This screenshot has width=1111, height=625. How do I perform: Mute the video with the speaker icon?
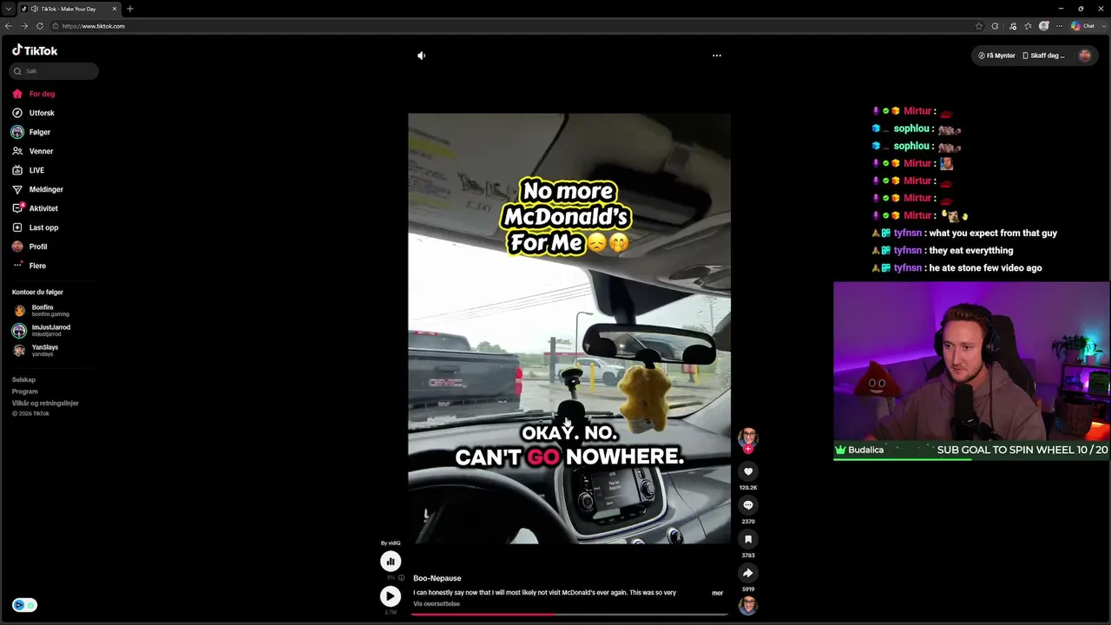click(x=421, y=56)
